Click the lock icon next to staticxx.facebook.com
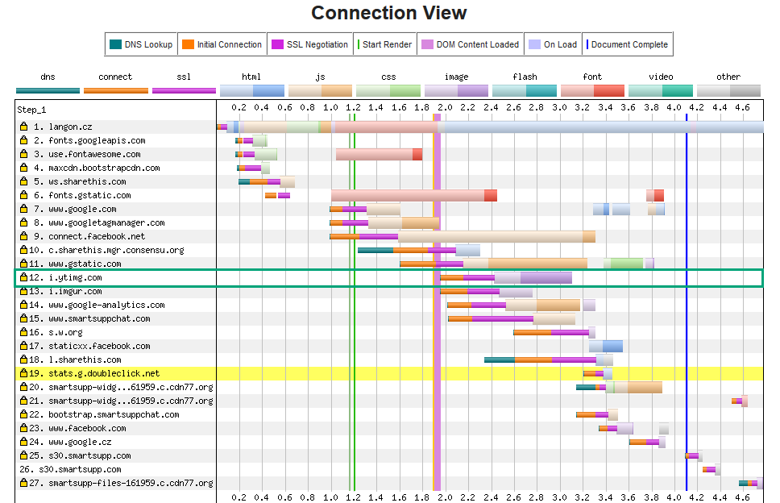 [23, 345]
